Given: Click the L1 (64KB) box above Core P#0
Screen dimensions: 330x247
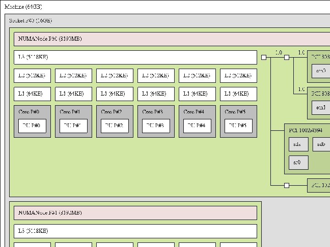Looking at the screenshot, I should click(x=32, y=94).
